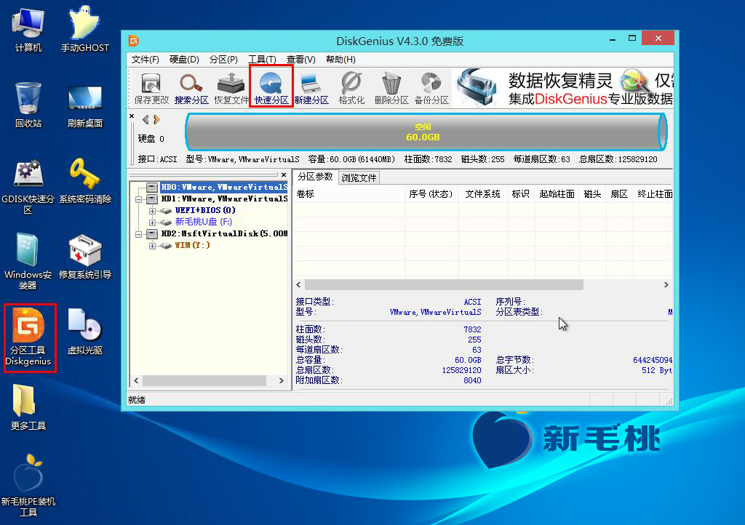Open the 手动GHOST desktop icon

(84, 31)
